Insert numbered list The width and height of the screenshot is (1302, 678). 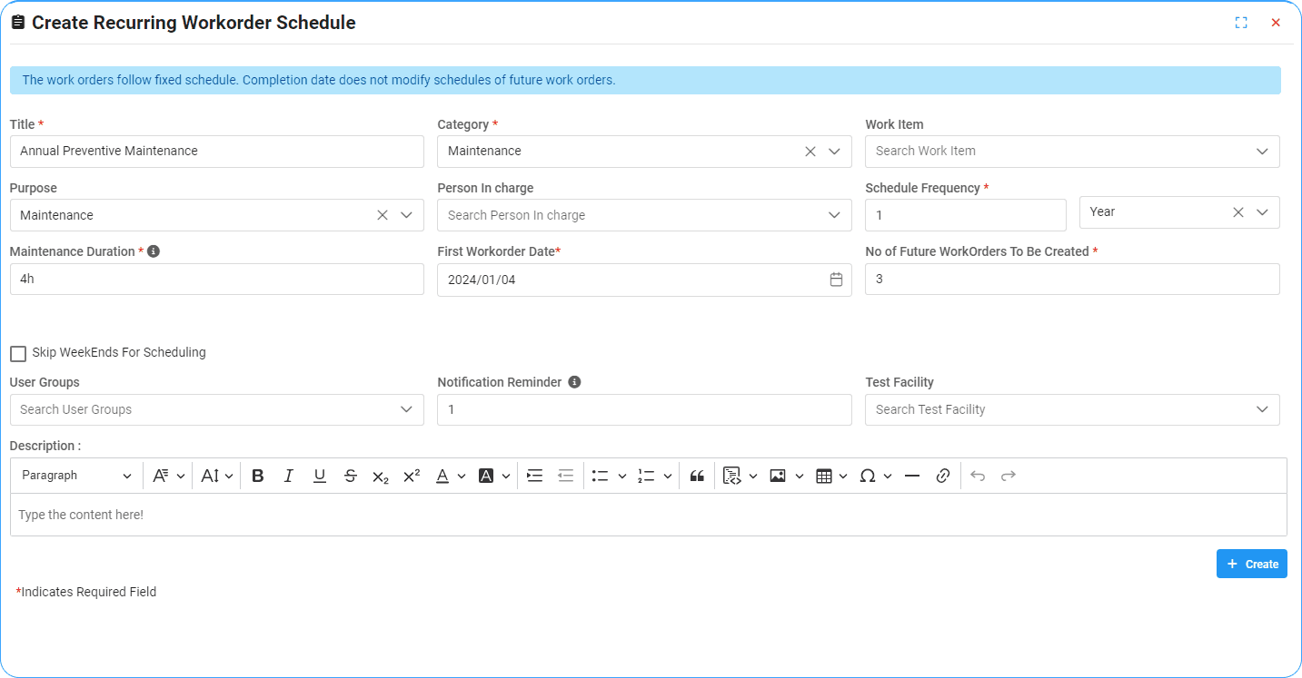[646, 476]
